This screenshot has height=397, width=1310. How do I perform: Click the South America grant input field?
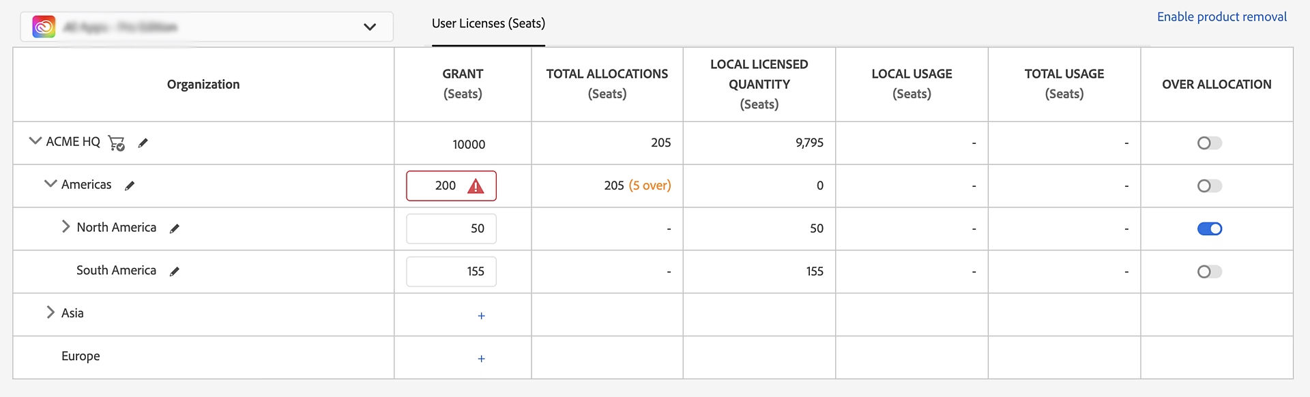[x=451, y=271]
